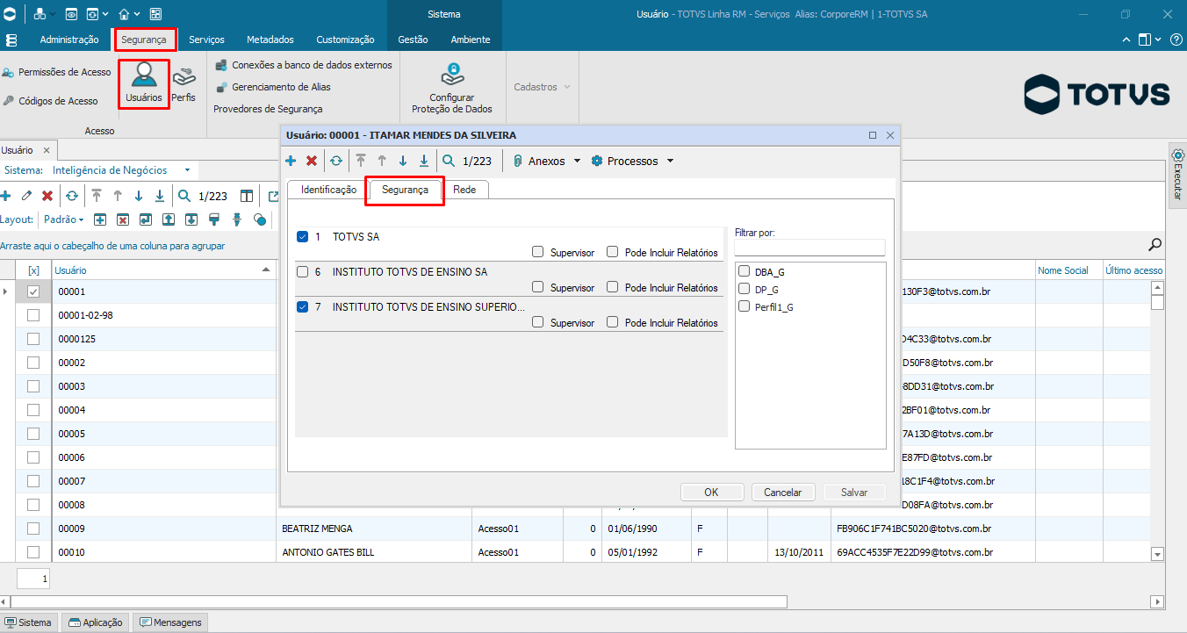Image resolution: width=1187 pixels, height=633 pixels.
Task: Click the Filtrar por input field
Action: click(x=809, y=248)
